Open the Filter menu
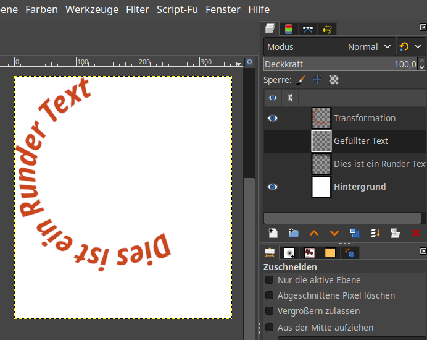The width and height of the screenshot is (427, 340). click(x=137, y=9)
